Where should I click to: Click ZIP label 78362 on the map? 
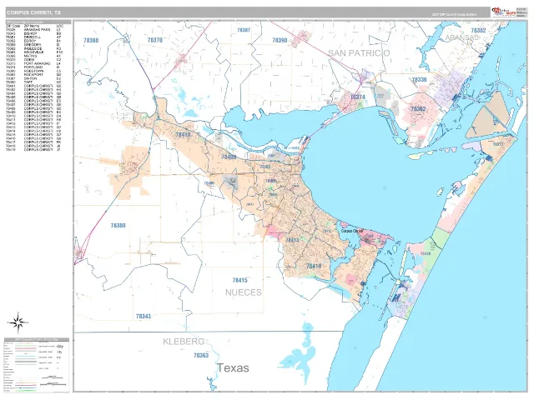pyautogui.click(x=418, y=109)
